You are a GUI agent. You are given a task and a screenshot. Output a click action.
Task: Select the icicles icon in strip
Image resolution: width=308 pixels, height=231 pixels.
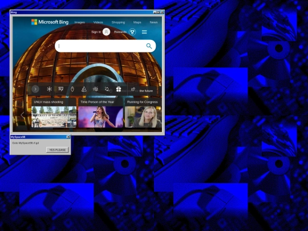61,89
